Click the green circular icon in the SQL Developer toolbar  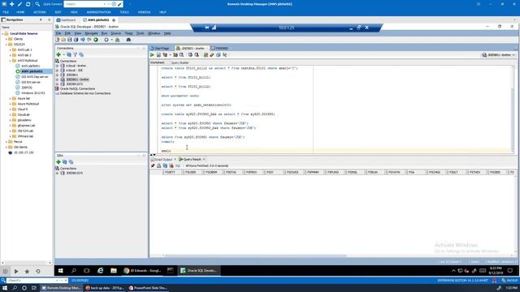click(96, 40)
